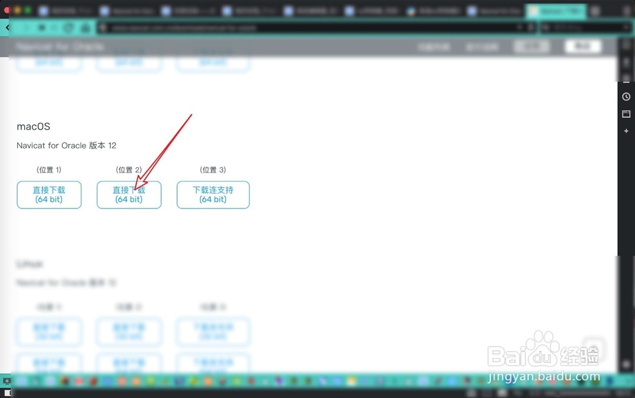
Task: Click macOS 位置 2 直接下载 (64 bit) button
Action: 129,195
